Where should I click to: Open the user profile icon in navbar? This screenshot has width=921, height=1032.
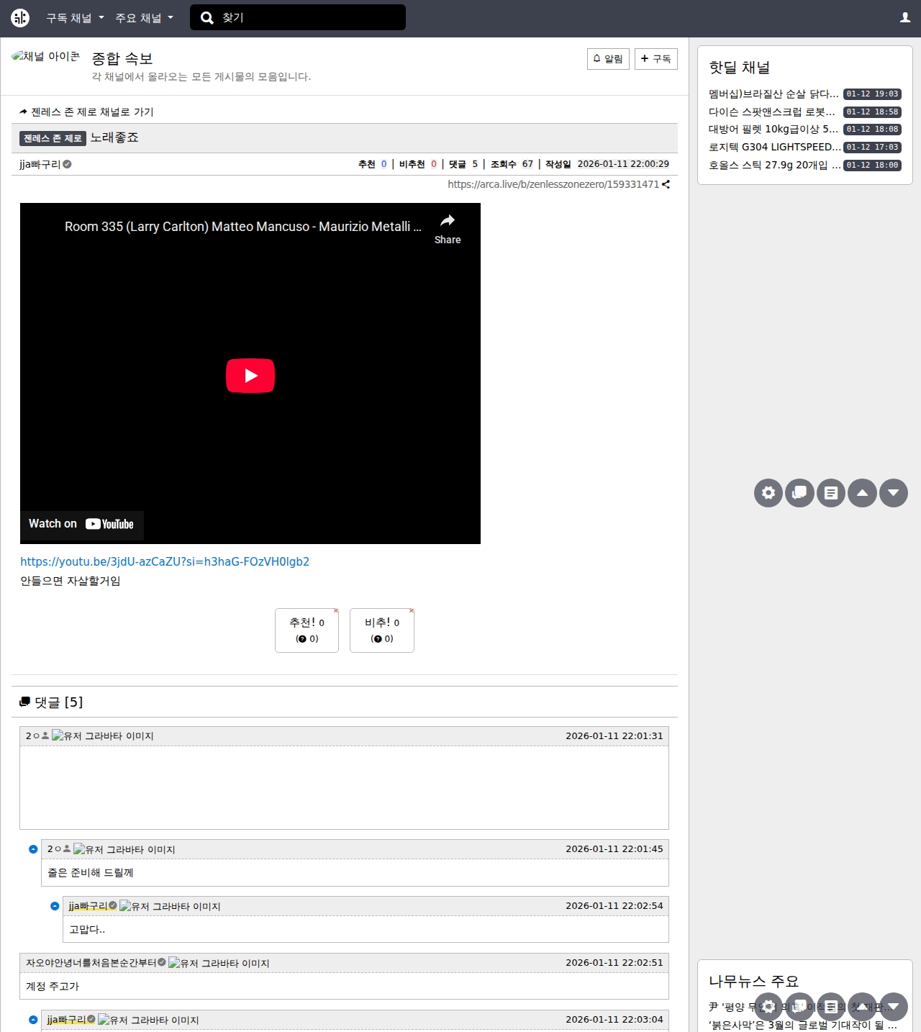pos(905,18)
